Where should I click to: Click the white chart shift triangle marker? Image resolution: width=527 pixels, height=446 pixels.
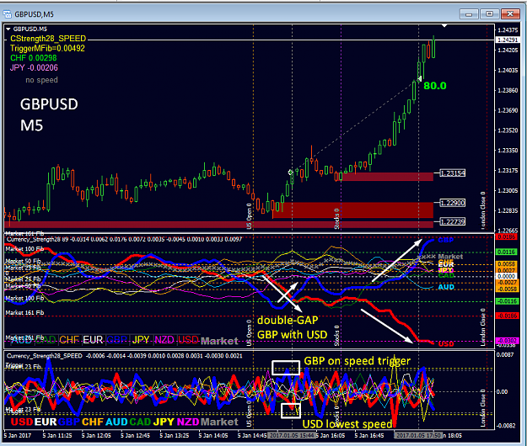click(x=444, y=25)
